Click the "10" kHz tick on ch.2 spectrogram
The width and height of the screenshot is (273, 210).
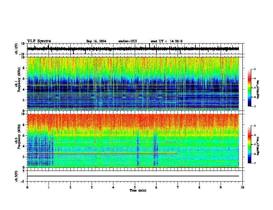click(23, 114)
